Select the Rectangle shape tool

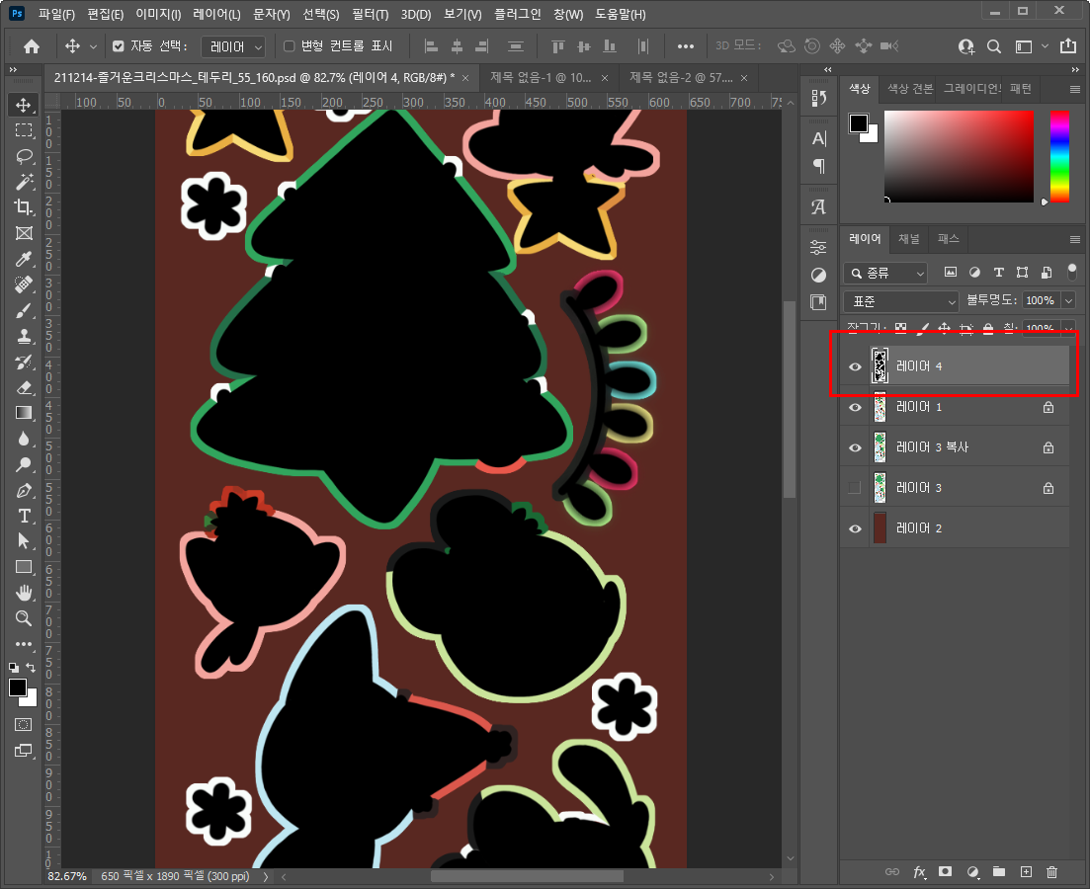click(24, 567)
